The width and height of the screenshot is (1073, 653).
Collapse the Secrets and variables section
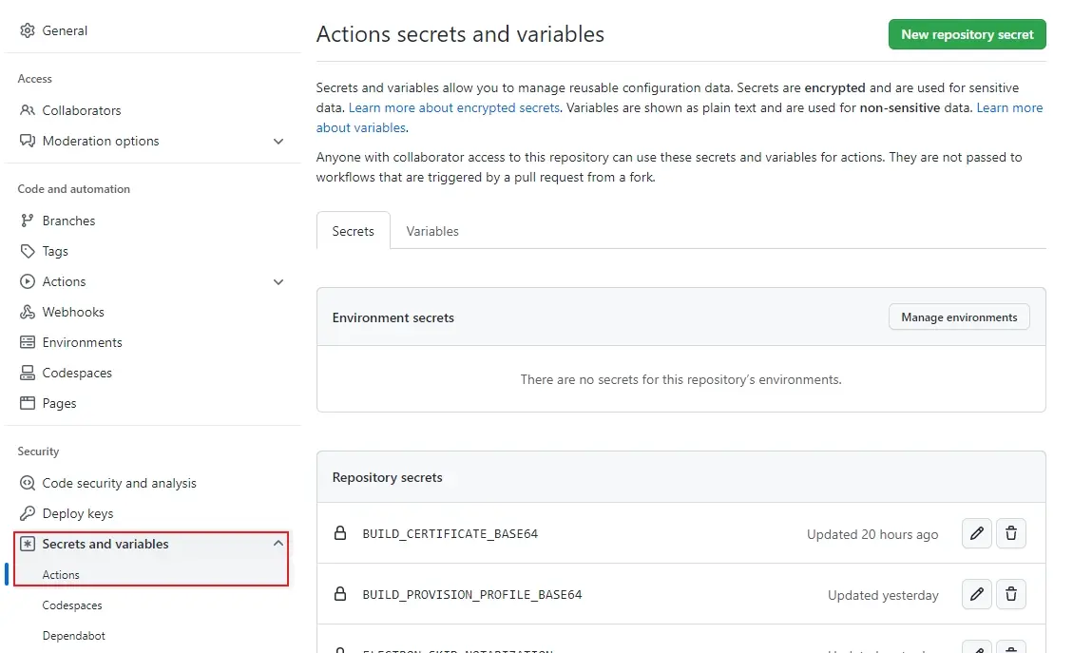278,542
